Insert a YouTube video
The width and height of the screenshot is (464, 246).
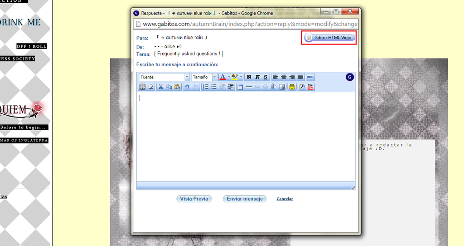click(310, 87)
